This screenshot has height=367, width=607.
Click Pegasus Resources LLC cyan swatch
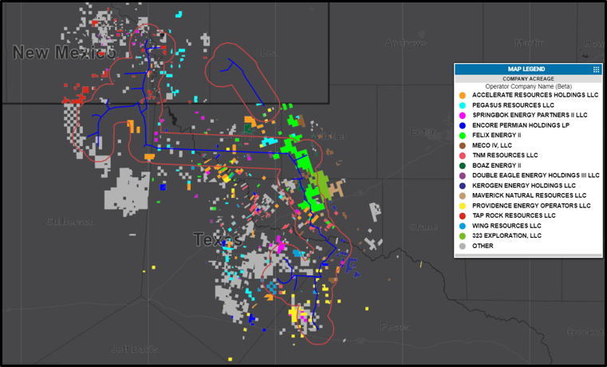click(x=462, y=105)
